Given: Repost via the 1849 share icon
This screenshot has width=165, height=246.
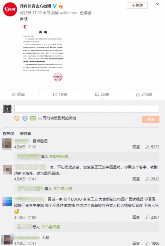Looking at the screenshot, I should coord(60,94).
